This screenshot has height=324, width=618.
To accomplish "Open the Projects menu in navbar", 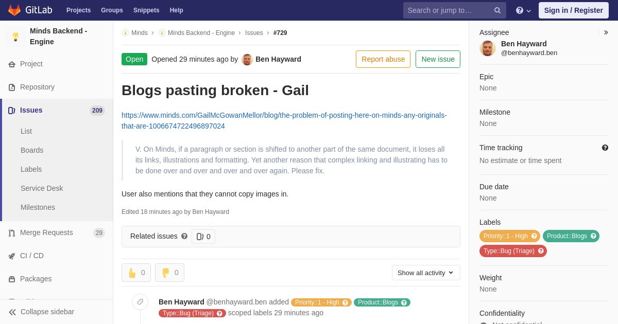I will point(78,10).
